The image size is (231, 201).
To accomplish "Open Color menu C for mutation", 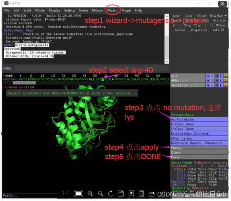I will (x=226, y=85).
